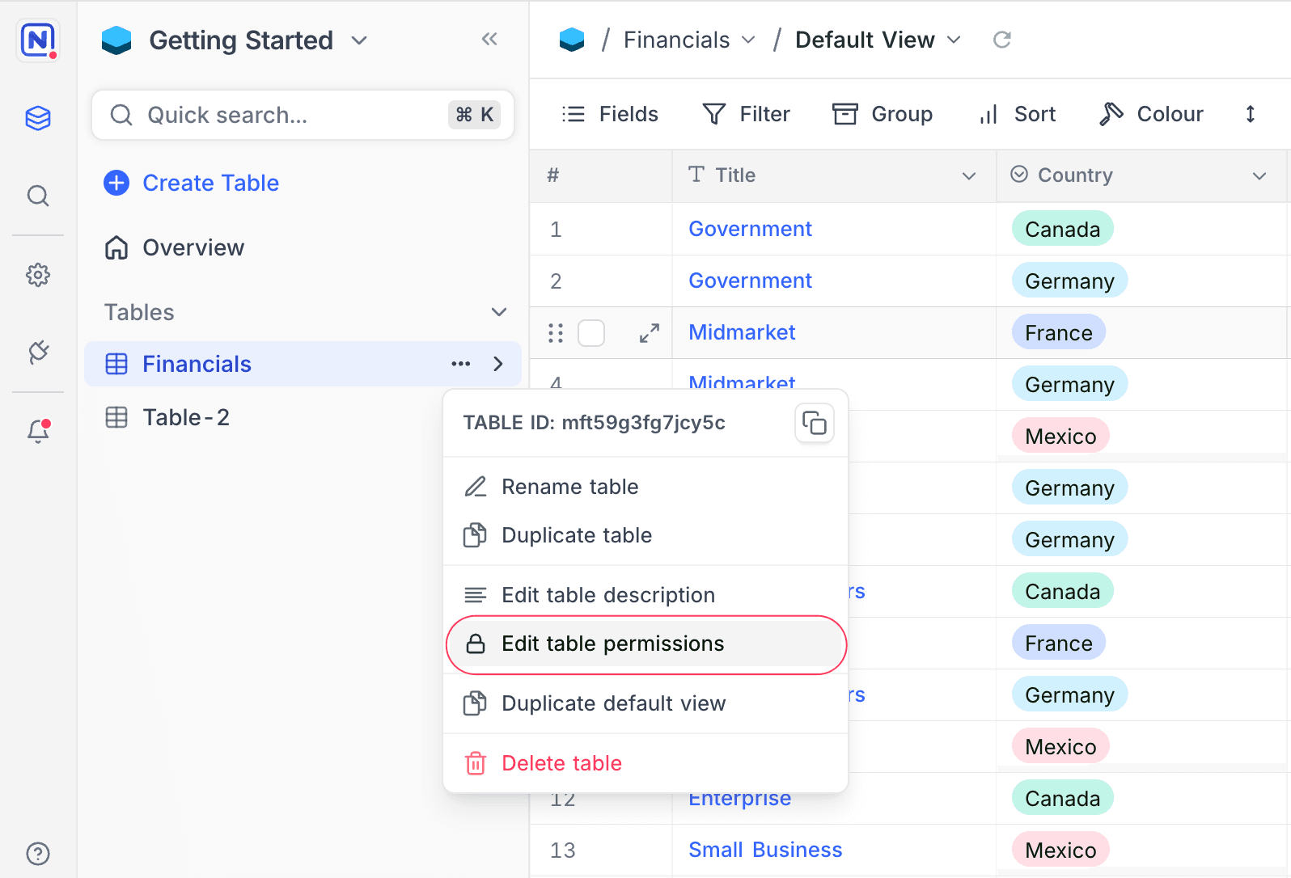This screenshot has height=878, width=1291.
Task: Choose Delete table from the menu
Action: pos(561,763)
